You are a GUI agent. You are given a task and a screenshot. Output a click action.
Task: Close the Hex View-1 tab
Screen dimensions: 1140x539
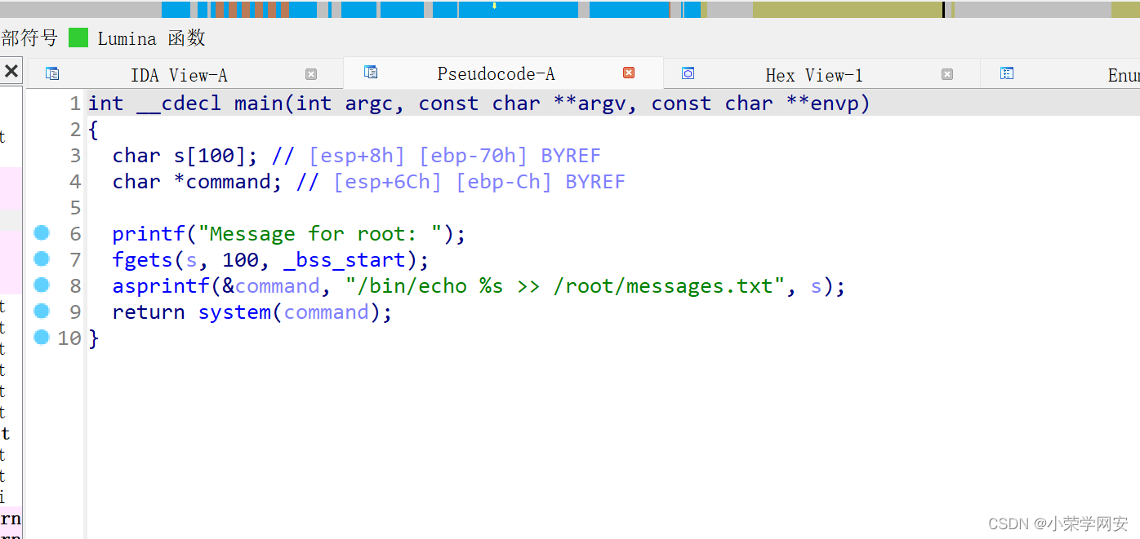[x=947, y=74]
